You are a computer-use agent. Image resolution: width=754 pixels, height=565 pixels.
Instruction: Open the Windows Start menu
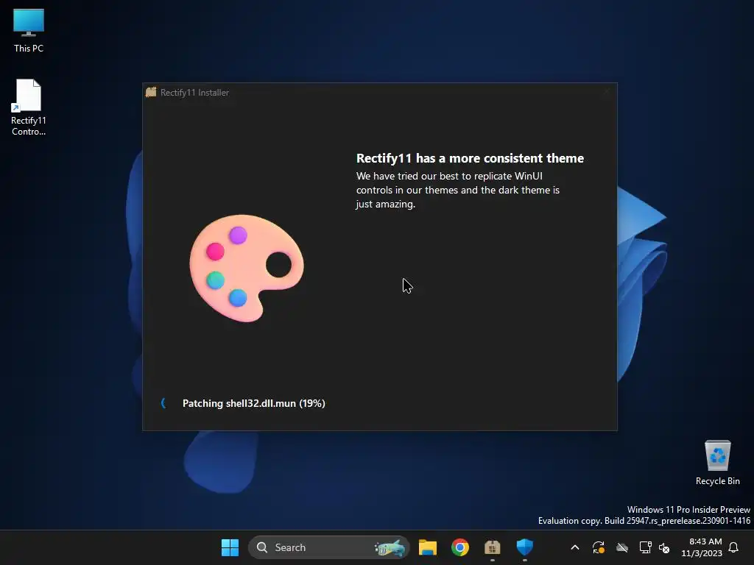click(230, 547)
